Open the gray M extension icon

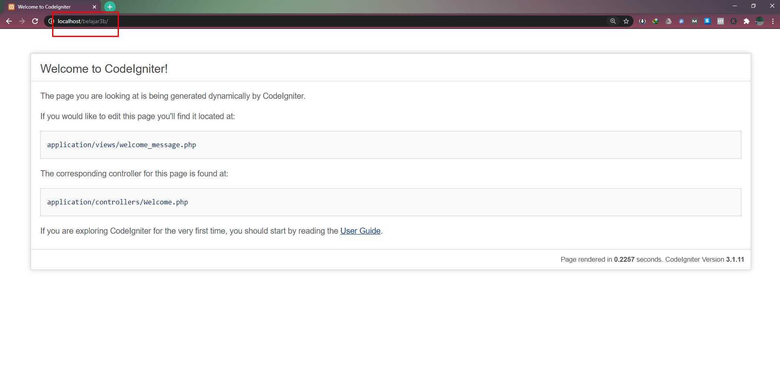[x=694, y=21]
